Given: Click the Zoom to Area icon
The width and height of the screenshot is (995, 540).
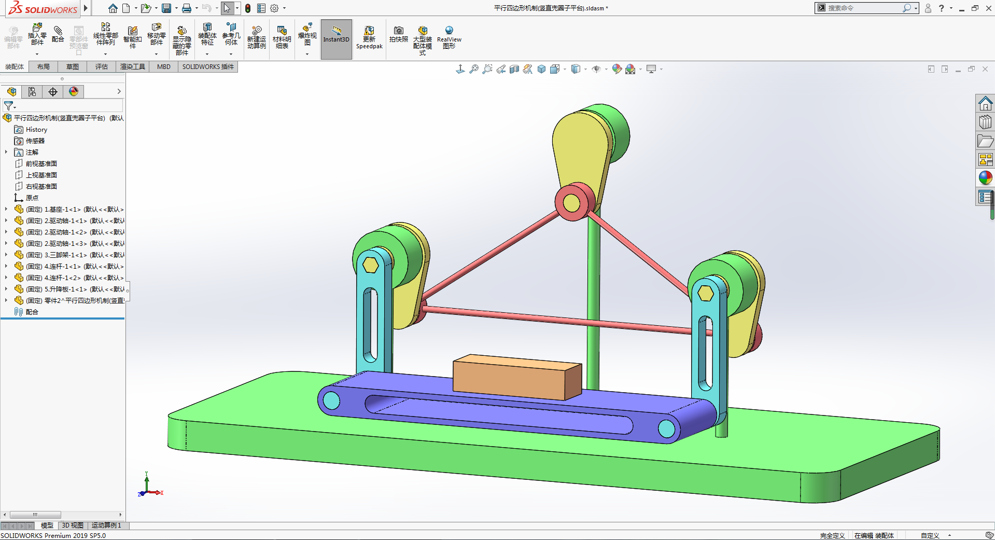Looking at the screenshot, I should [x=487, y=69].
